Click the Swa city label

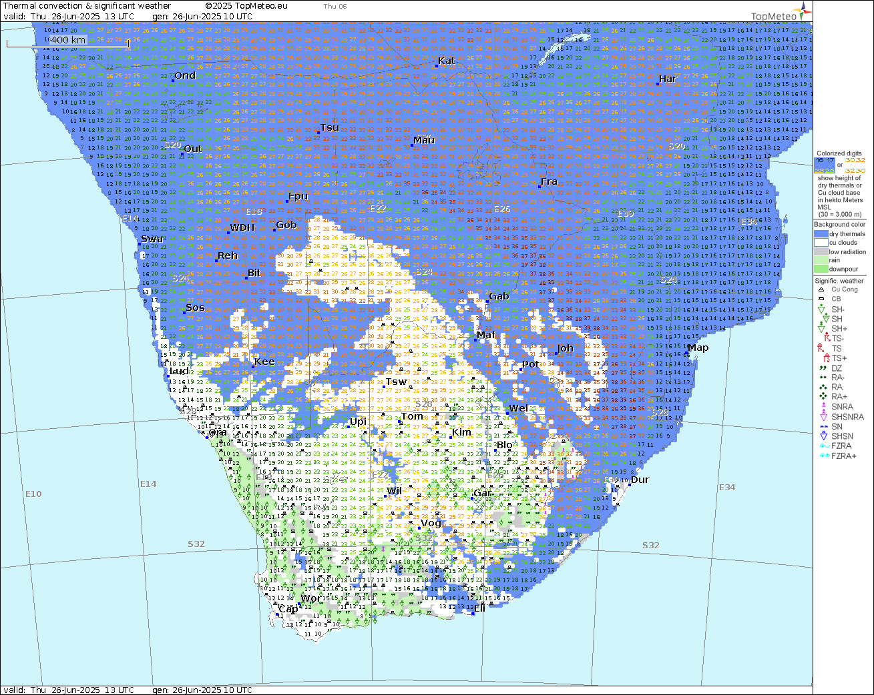coord(152,239)
